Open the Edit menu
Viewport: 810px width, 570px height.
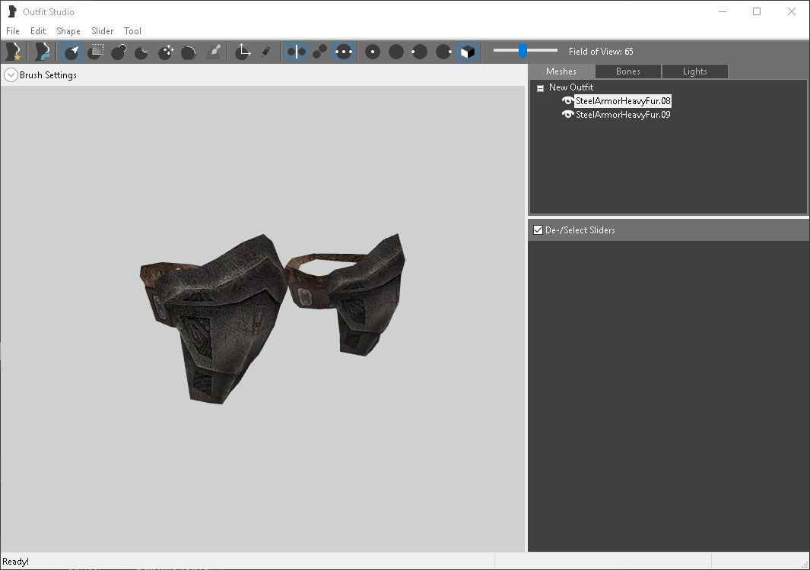point(38,31)
